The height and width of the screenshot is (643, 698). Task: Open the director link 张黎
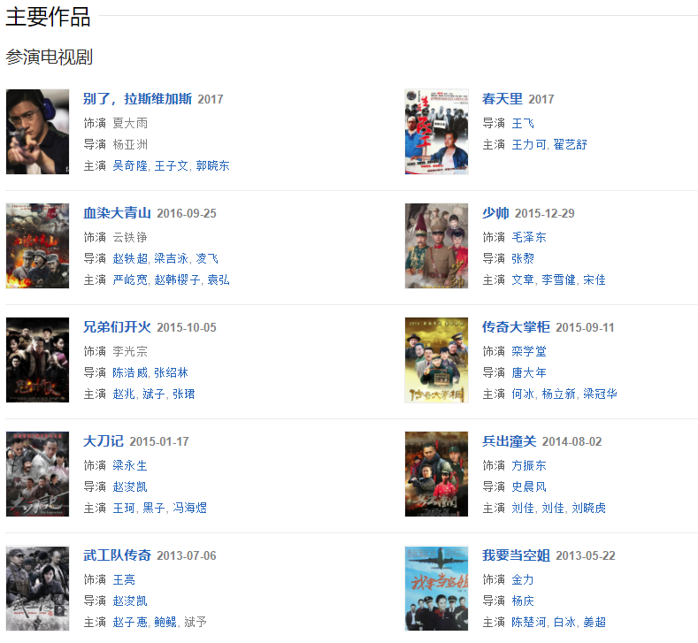pyautogui.click(x=523, y=258)
